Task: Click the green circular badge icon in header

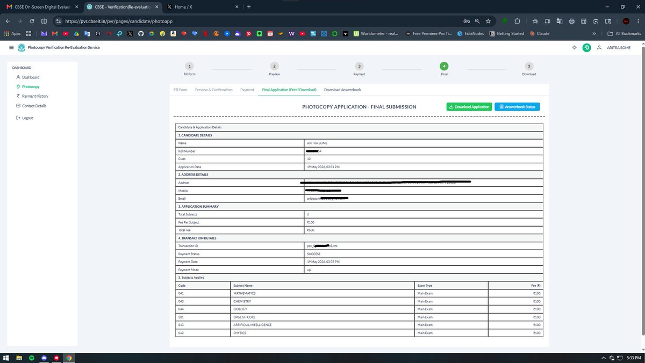Action: pyautogui.click(x=587, y=47)
